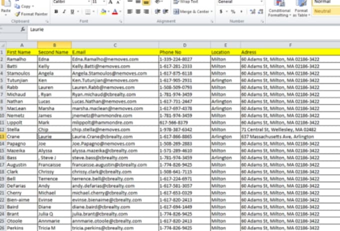Apply the red Font Color
Screen dimensions: 340x231
[x=115, y=11]
